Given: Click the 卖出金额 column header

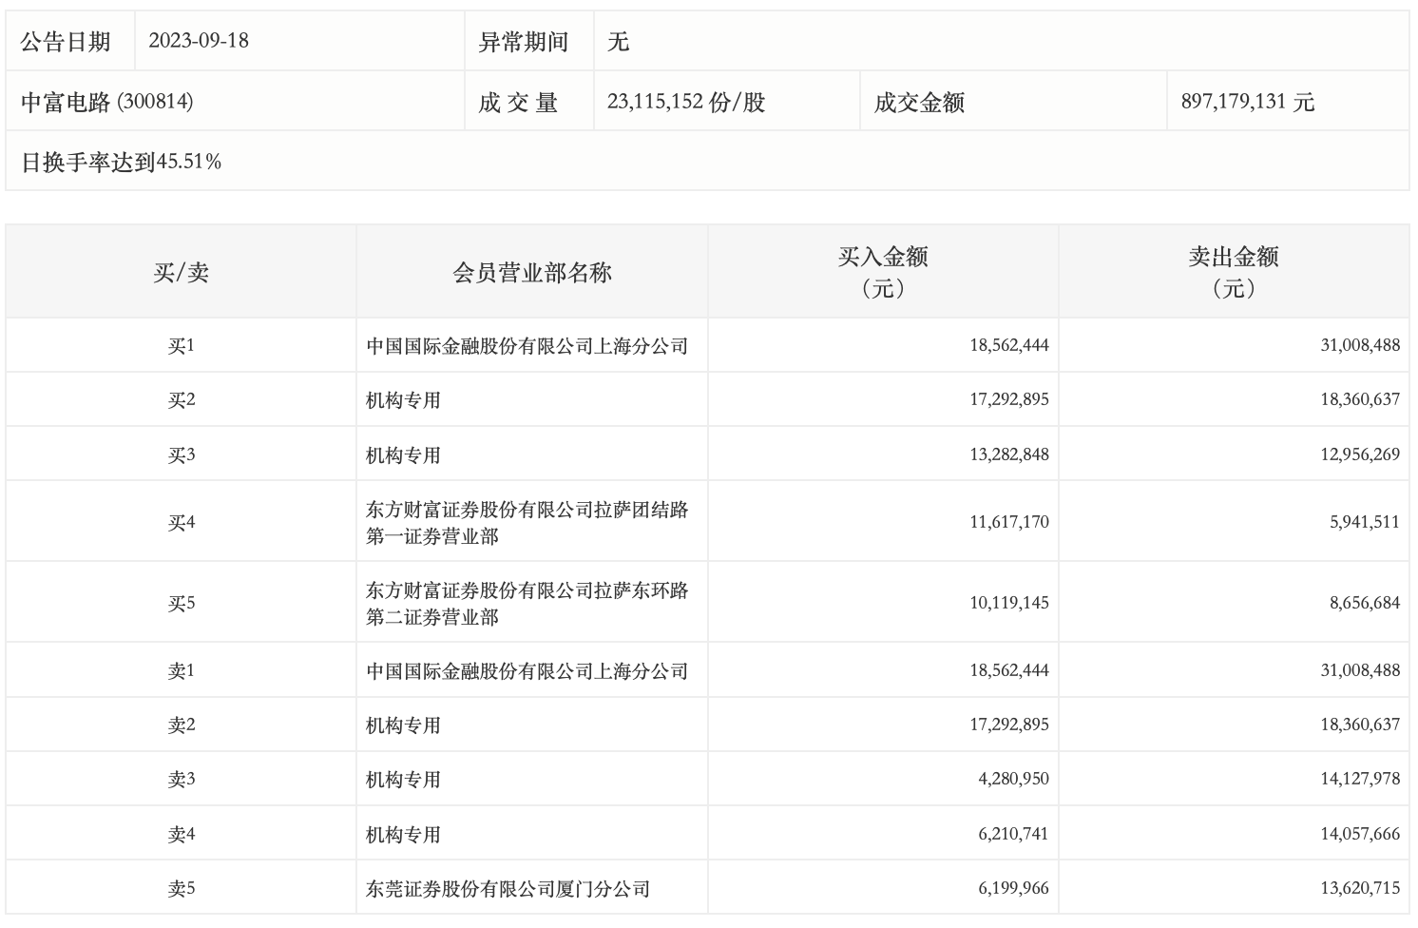Looking at the screenshot, I should tap(1234, 271).
